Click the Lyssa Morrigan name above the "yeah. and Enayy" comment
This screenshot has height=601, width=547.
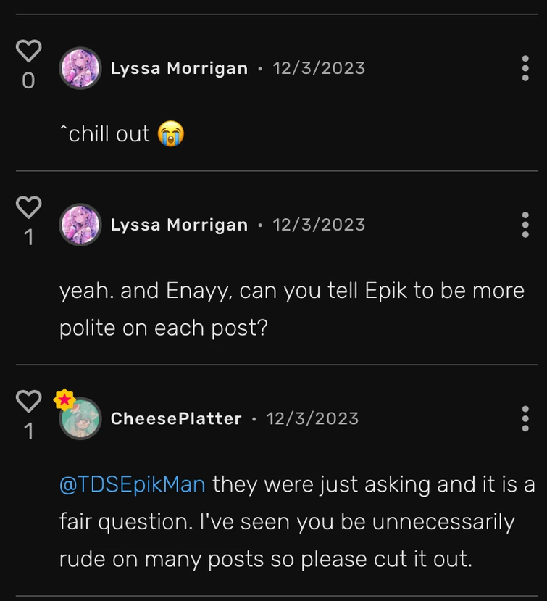point(179,225)
